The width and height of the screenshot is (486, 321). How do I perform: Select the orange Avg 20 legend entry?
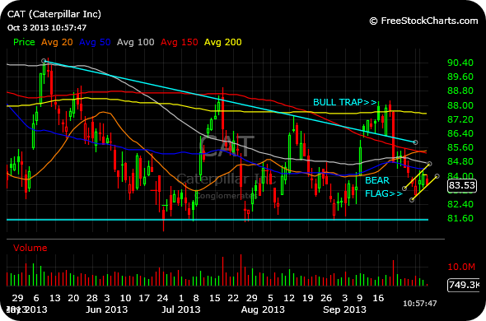(57, 42)
